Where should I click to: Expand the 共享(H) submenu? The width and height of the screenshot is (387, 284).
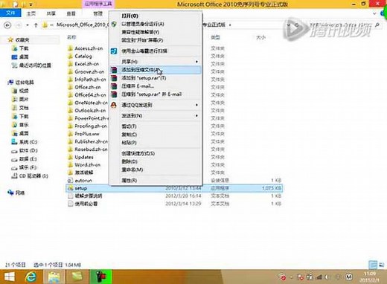coord(155,62)
